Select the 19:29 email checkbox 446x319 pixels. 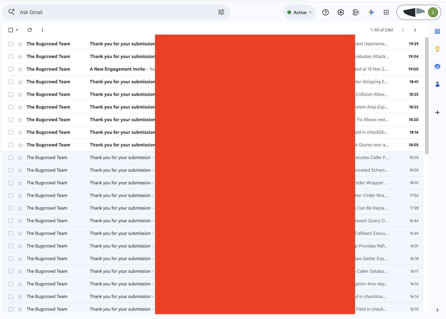point(11,44)
